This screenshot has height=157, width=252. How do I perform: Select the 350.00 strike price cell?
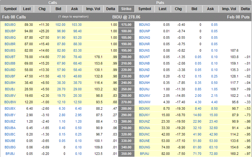click(126, 154)
